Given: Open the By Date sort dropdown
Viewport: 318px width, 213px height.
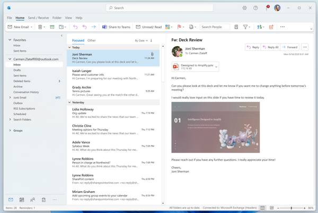Looking at the screenshot, I should 142,41.
